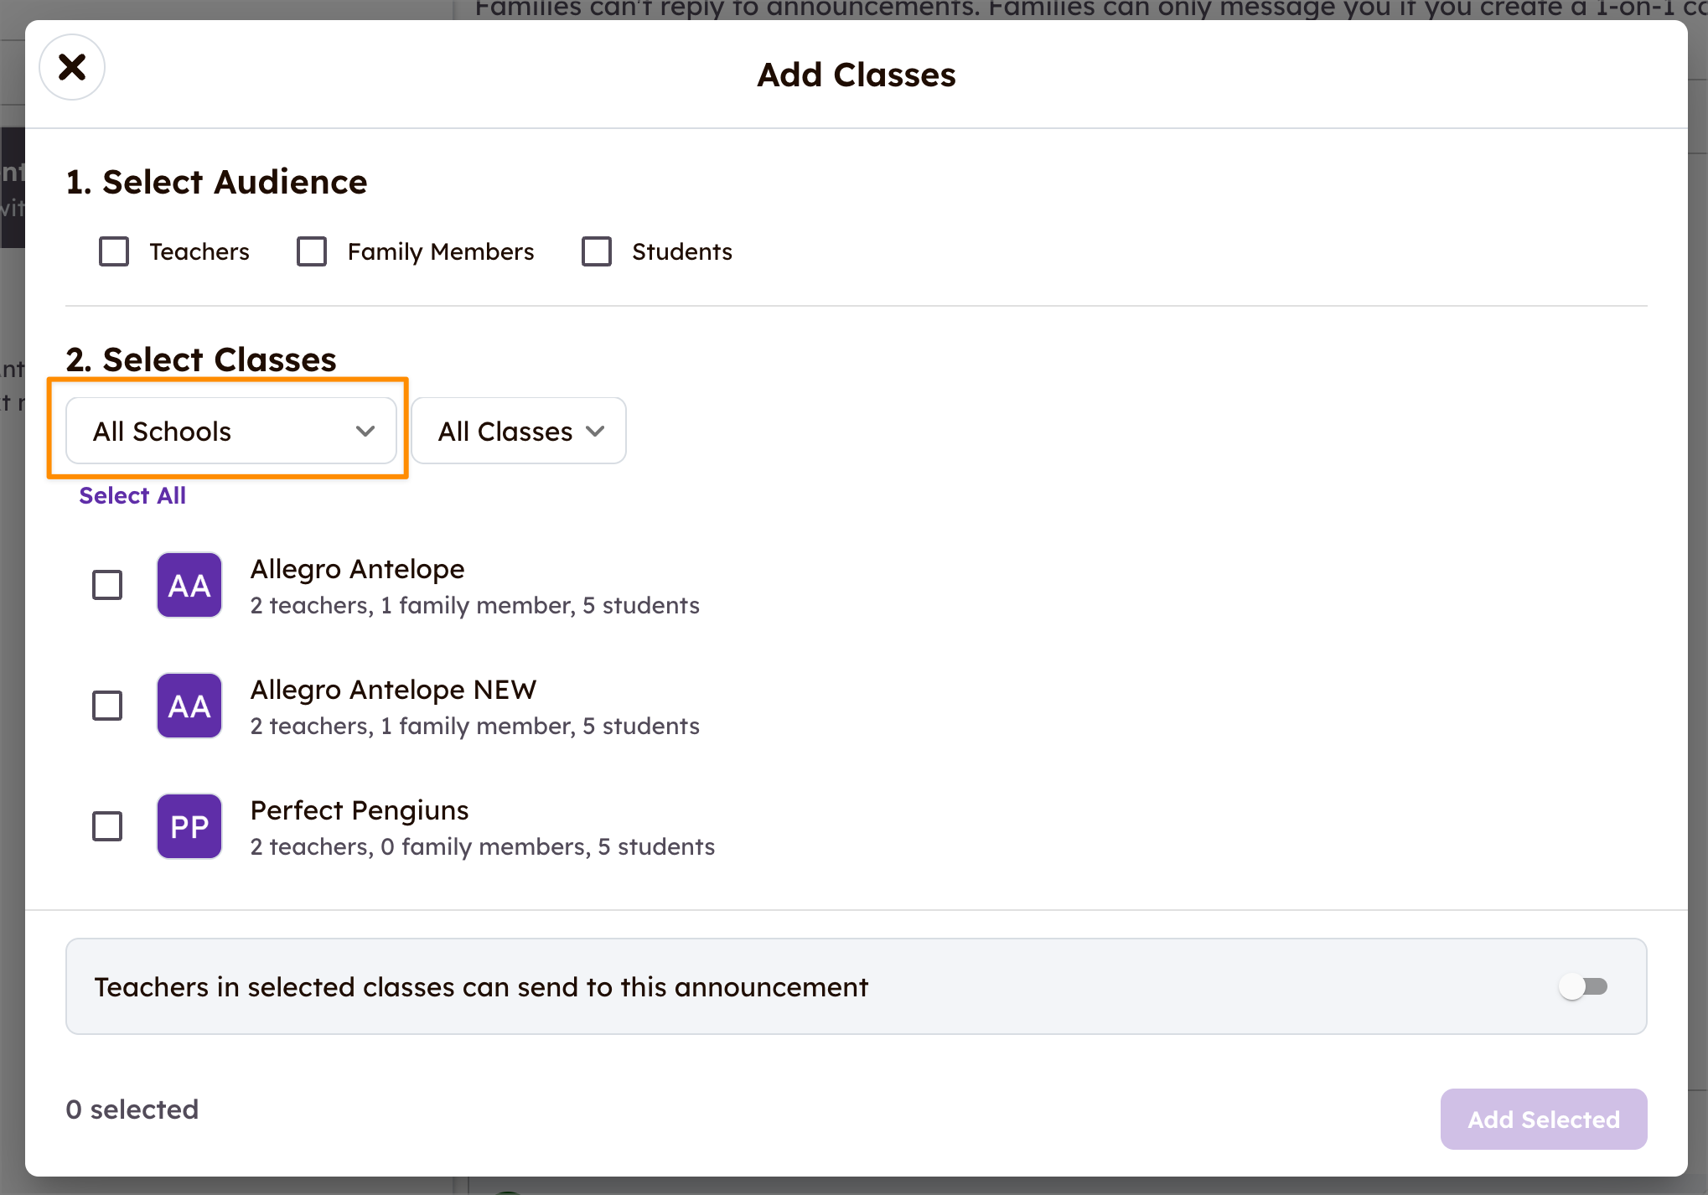Click the 0 selected counter
The image size is (1708, 1195).
[x=132, y=1108]
